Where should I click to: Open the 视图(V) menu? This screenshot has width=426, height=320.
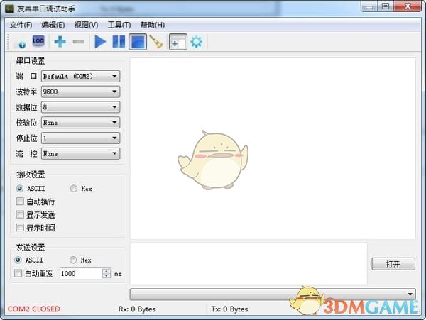(86, 25)
